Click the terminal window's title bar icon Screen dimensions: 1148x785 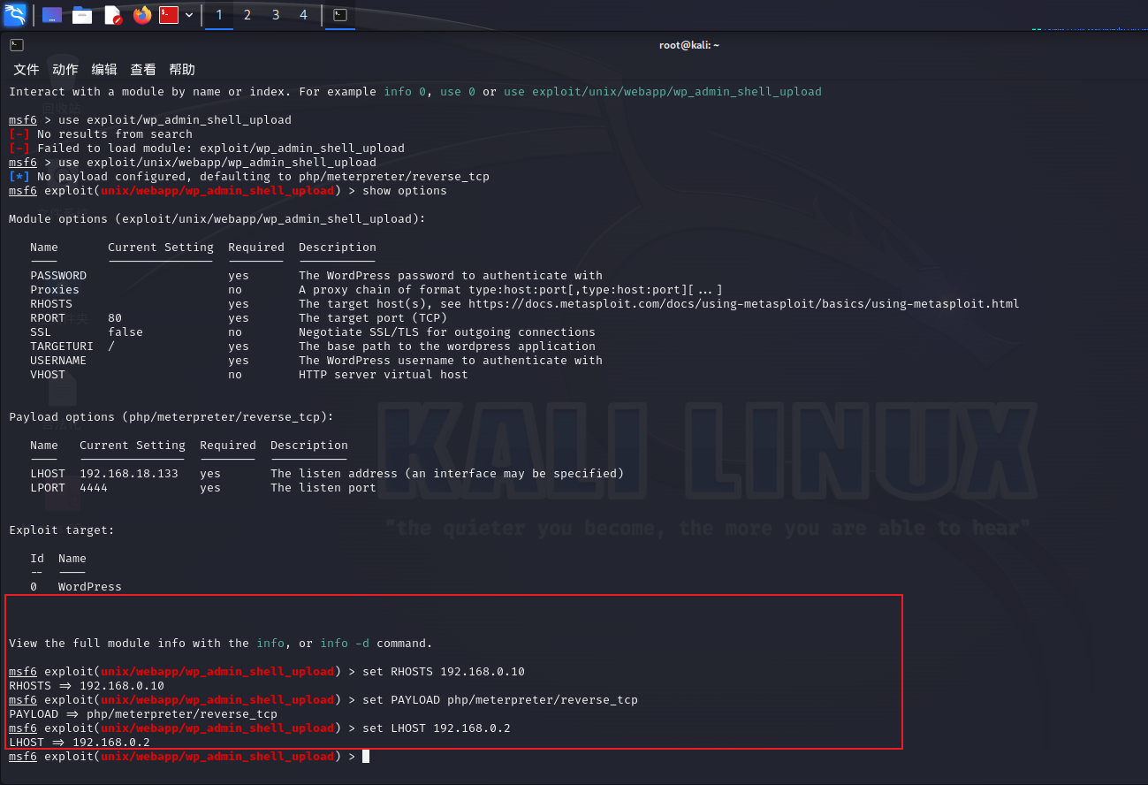17,45
